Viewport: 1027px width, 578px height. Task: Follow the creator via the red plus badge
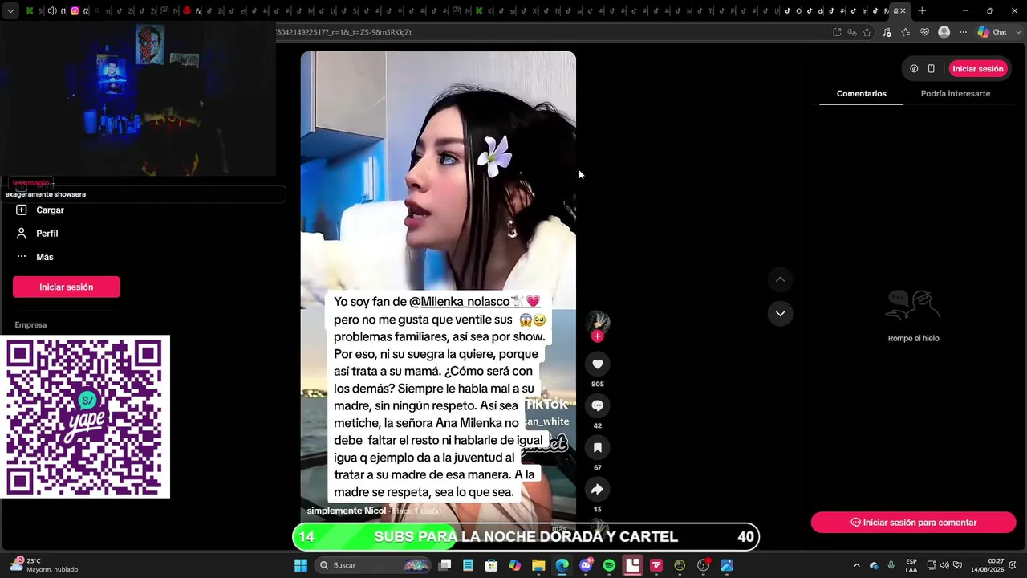click(597, 336)
